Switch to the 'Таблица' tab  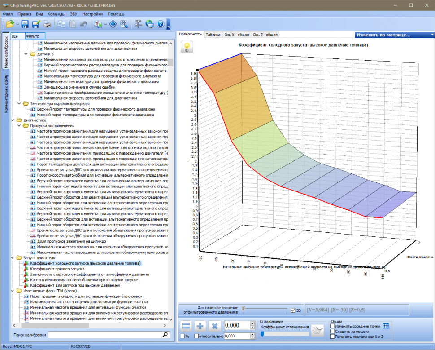pos(213,35)
